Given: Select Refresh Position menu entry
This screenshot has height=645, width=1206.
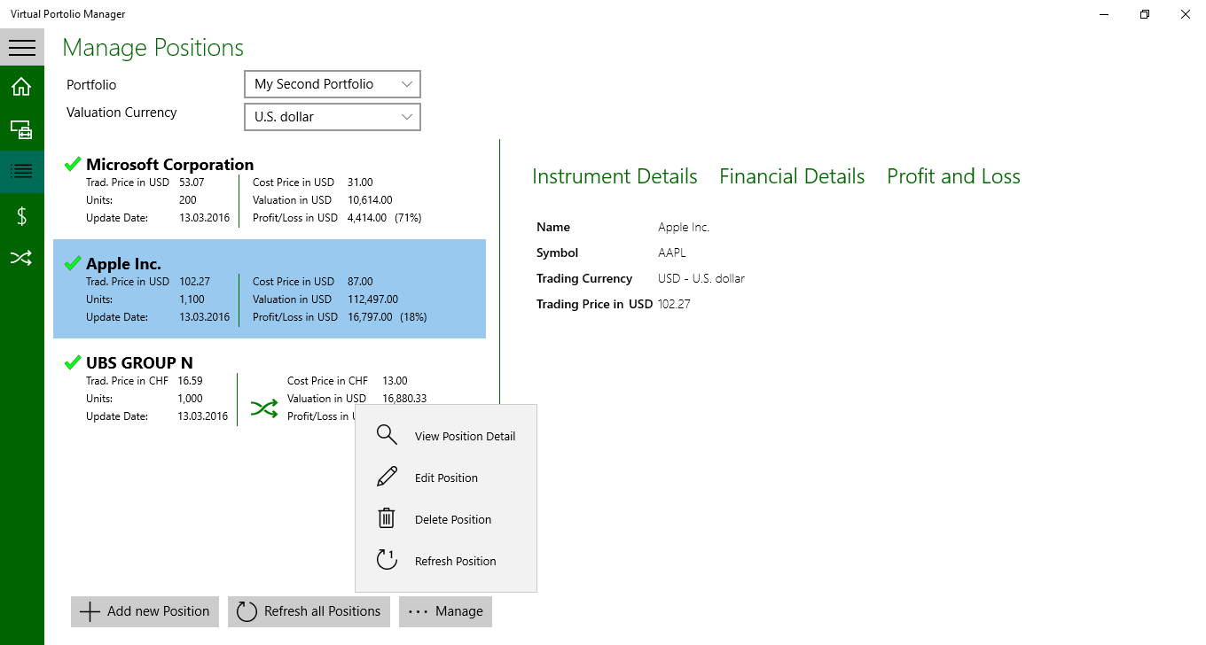Looking at the screenshot, I should coord(446,561).
